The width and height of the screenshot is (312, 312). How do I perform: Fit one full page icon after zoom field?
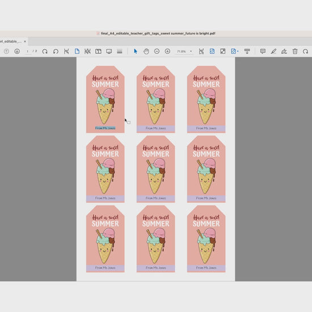point(212,51)
